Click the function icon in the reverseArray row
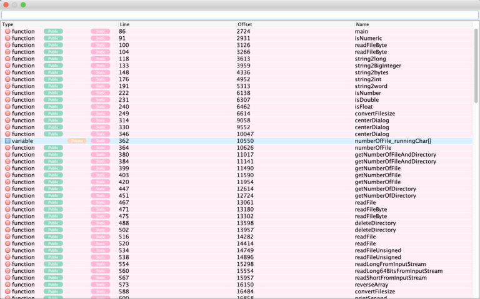This screenshot has width=480, height=299. 7,285
